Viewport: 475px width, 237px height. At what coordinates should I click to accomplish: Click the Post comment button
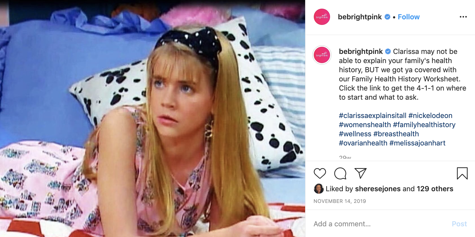[x=459, y=224]
